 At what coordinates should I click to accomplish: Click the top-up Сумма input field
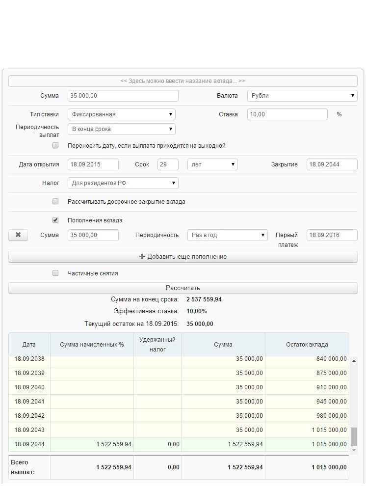pos(93,235)
